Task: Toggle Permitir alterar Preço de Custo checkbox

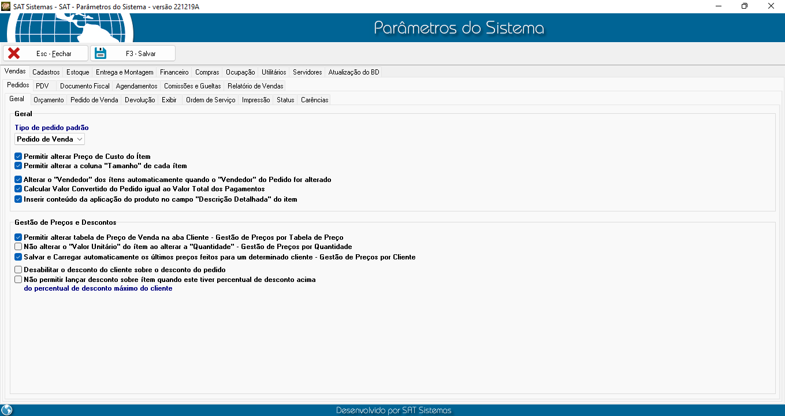Action: pyautogui.click(x=18, y=157)
